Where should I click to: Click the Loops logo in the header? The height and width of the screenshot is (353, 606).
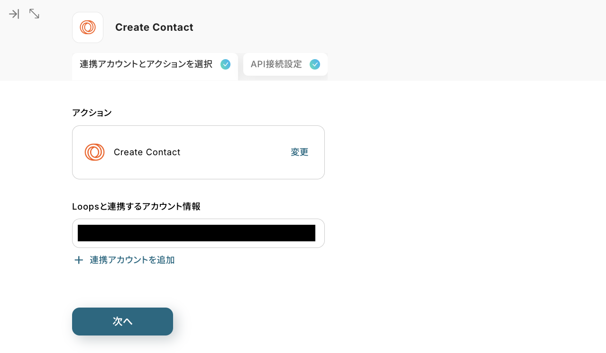88,27
